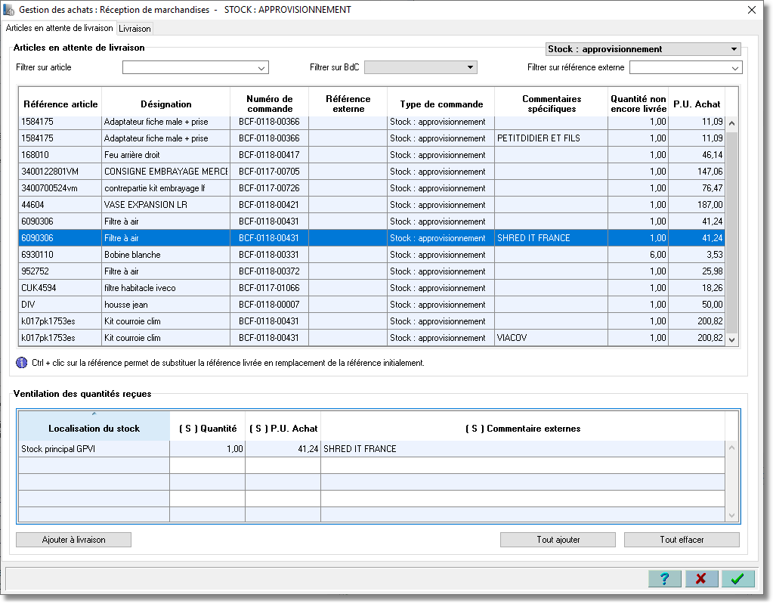Switch to the Livraison tab
Image resolution: width=773 pixels, height=604 pixels.
coord(135,29)
